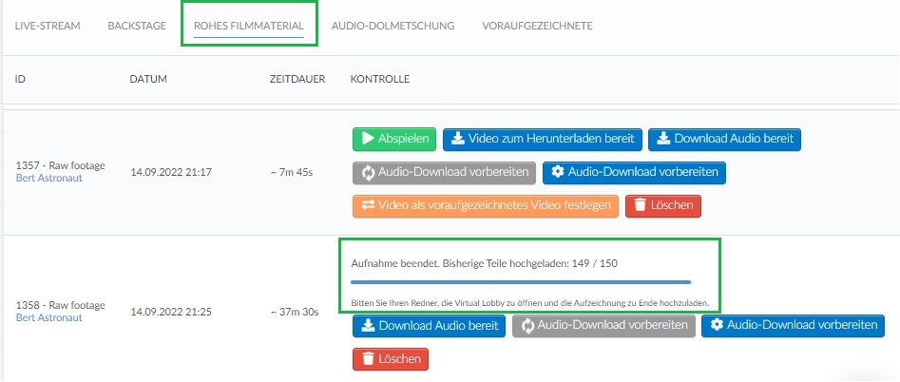The image size is (900, 382).
Task: Click the duration '~ 37m 30s'
Action: click(295, 313)
